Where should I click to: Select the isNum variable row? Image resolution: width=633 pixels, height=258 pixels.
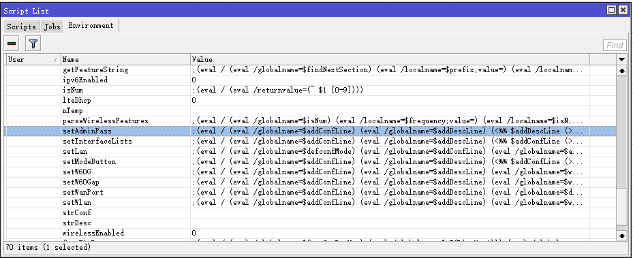point(311,91)
